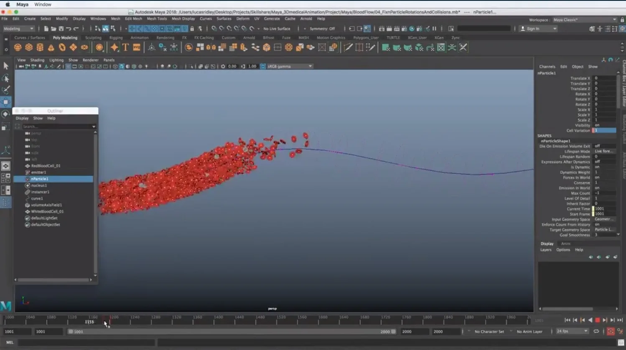Viewport: 626px width, 350px height.
Task: Click the MEL command line input
Action: [86, 342]
